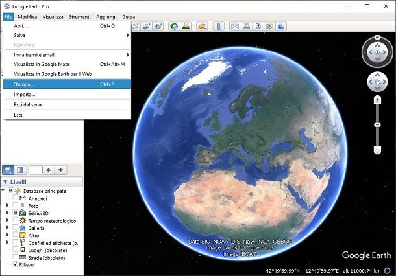Click the Email envelope toolbar icon

[235, 27]
